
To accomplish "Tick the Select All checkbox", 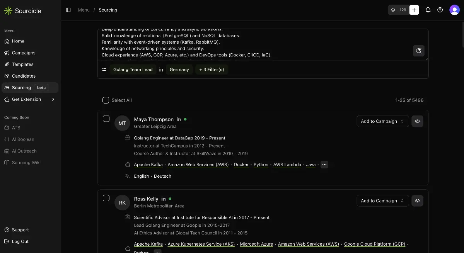I will point(106,100).
